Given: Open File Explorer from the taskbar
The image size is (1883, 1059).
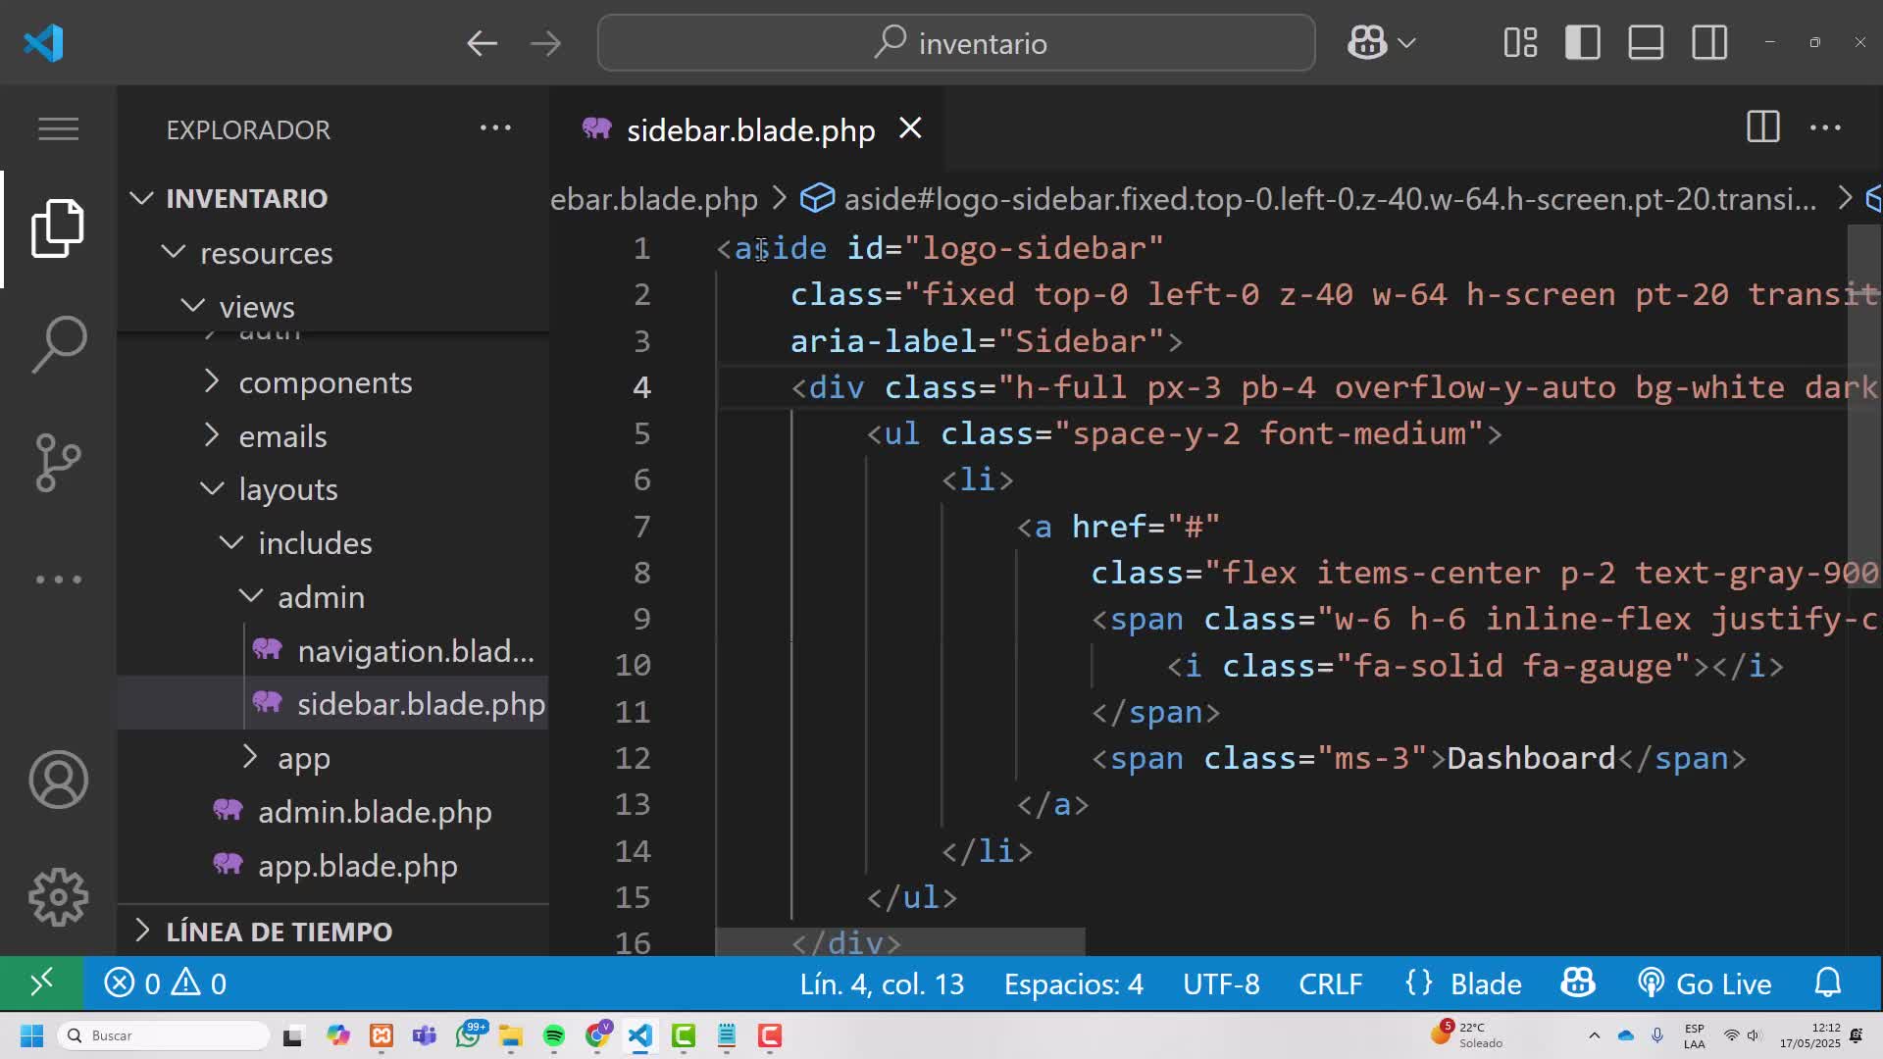Looking at the screenshot, I should pos(510,1035).
